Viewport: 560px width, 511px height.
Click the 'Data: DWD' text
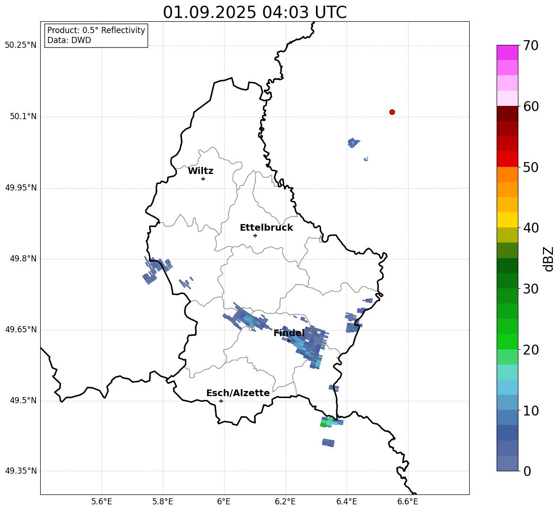click(69, 40)
